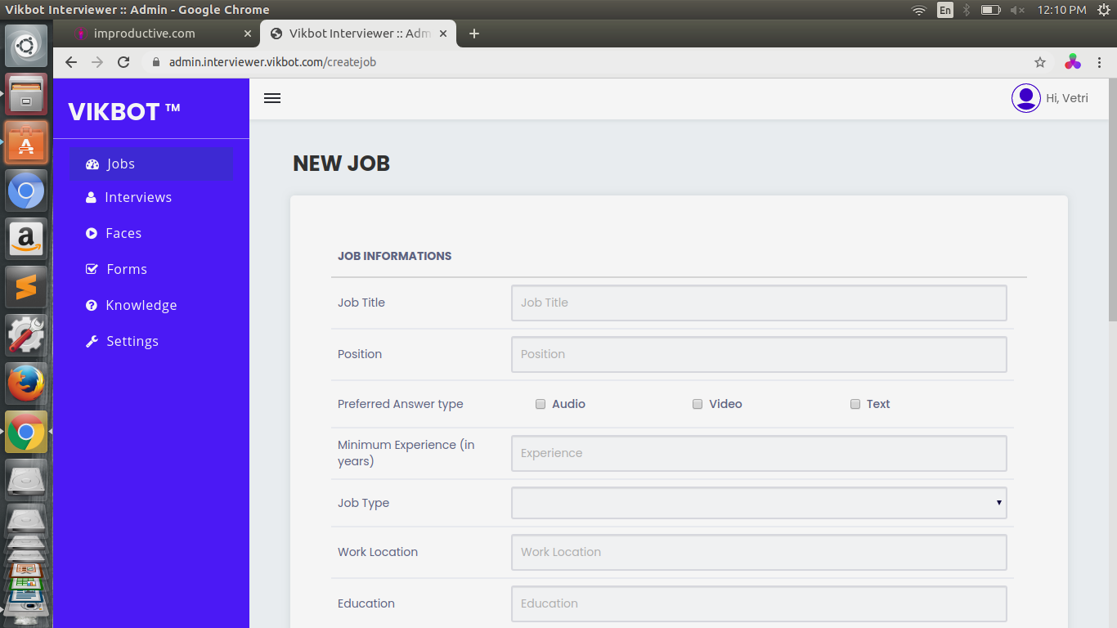The width and height of the screenshot is (1117, 628).
Task: Click the Jobs dashboard icon in sidebar
Action: [92, 164]
